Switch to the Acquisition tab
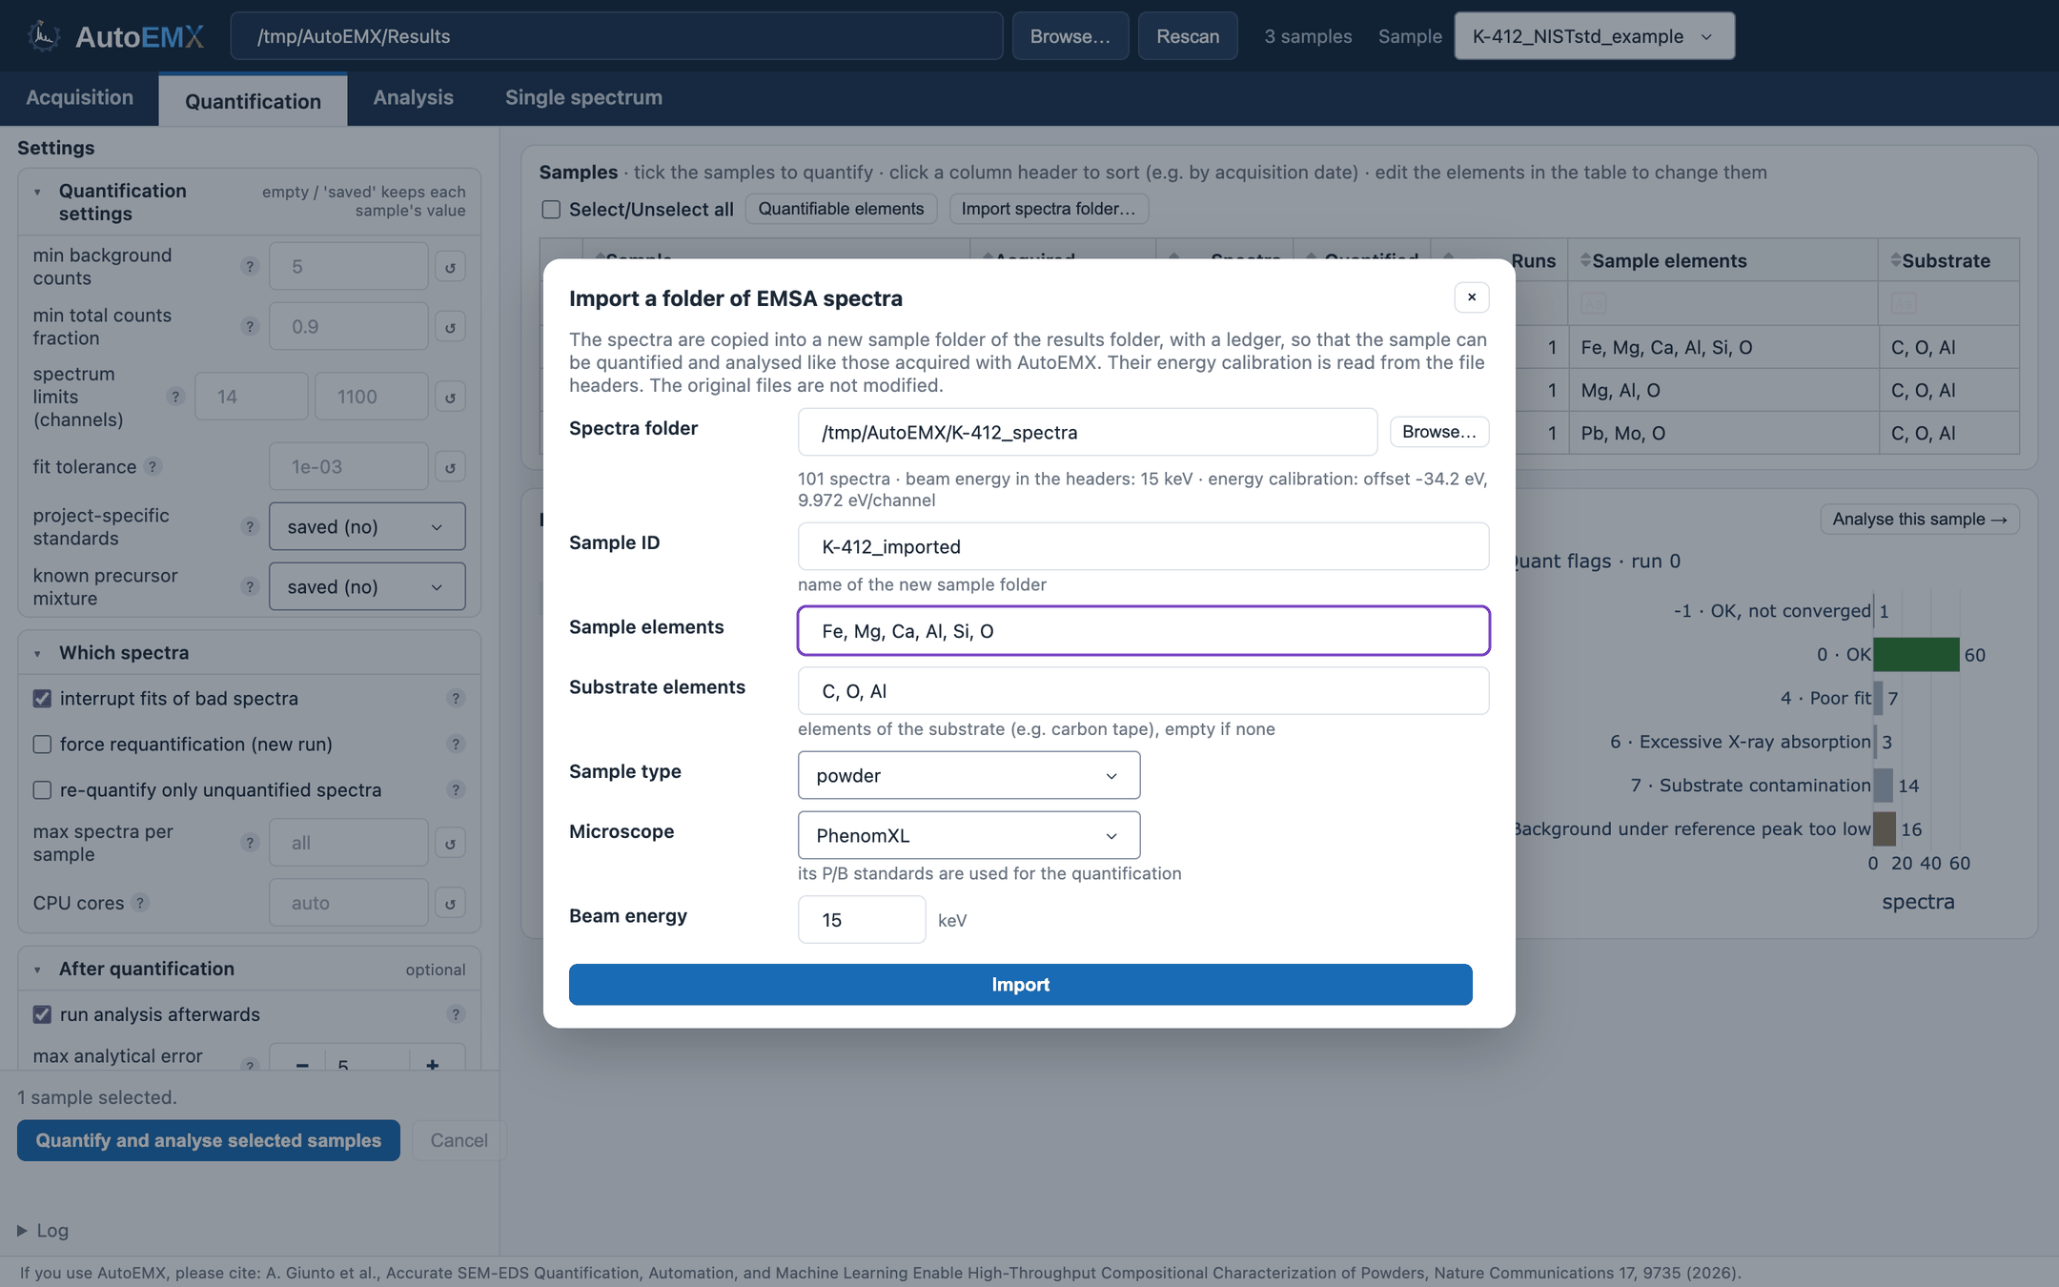 (x=79, y=98)
